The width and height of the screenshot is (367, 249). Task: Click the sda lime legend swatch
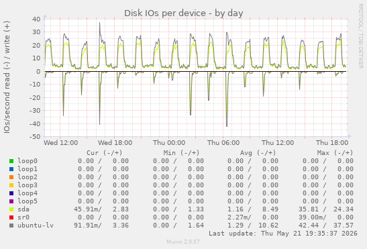pos(11,209)
